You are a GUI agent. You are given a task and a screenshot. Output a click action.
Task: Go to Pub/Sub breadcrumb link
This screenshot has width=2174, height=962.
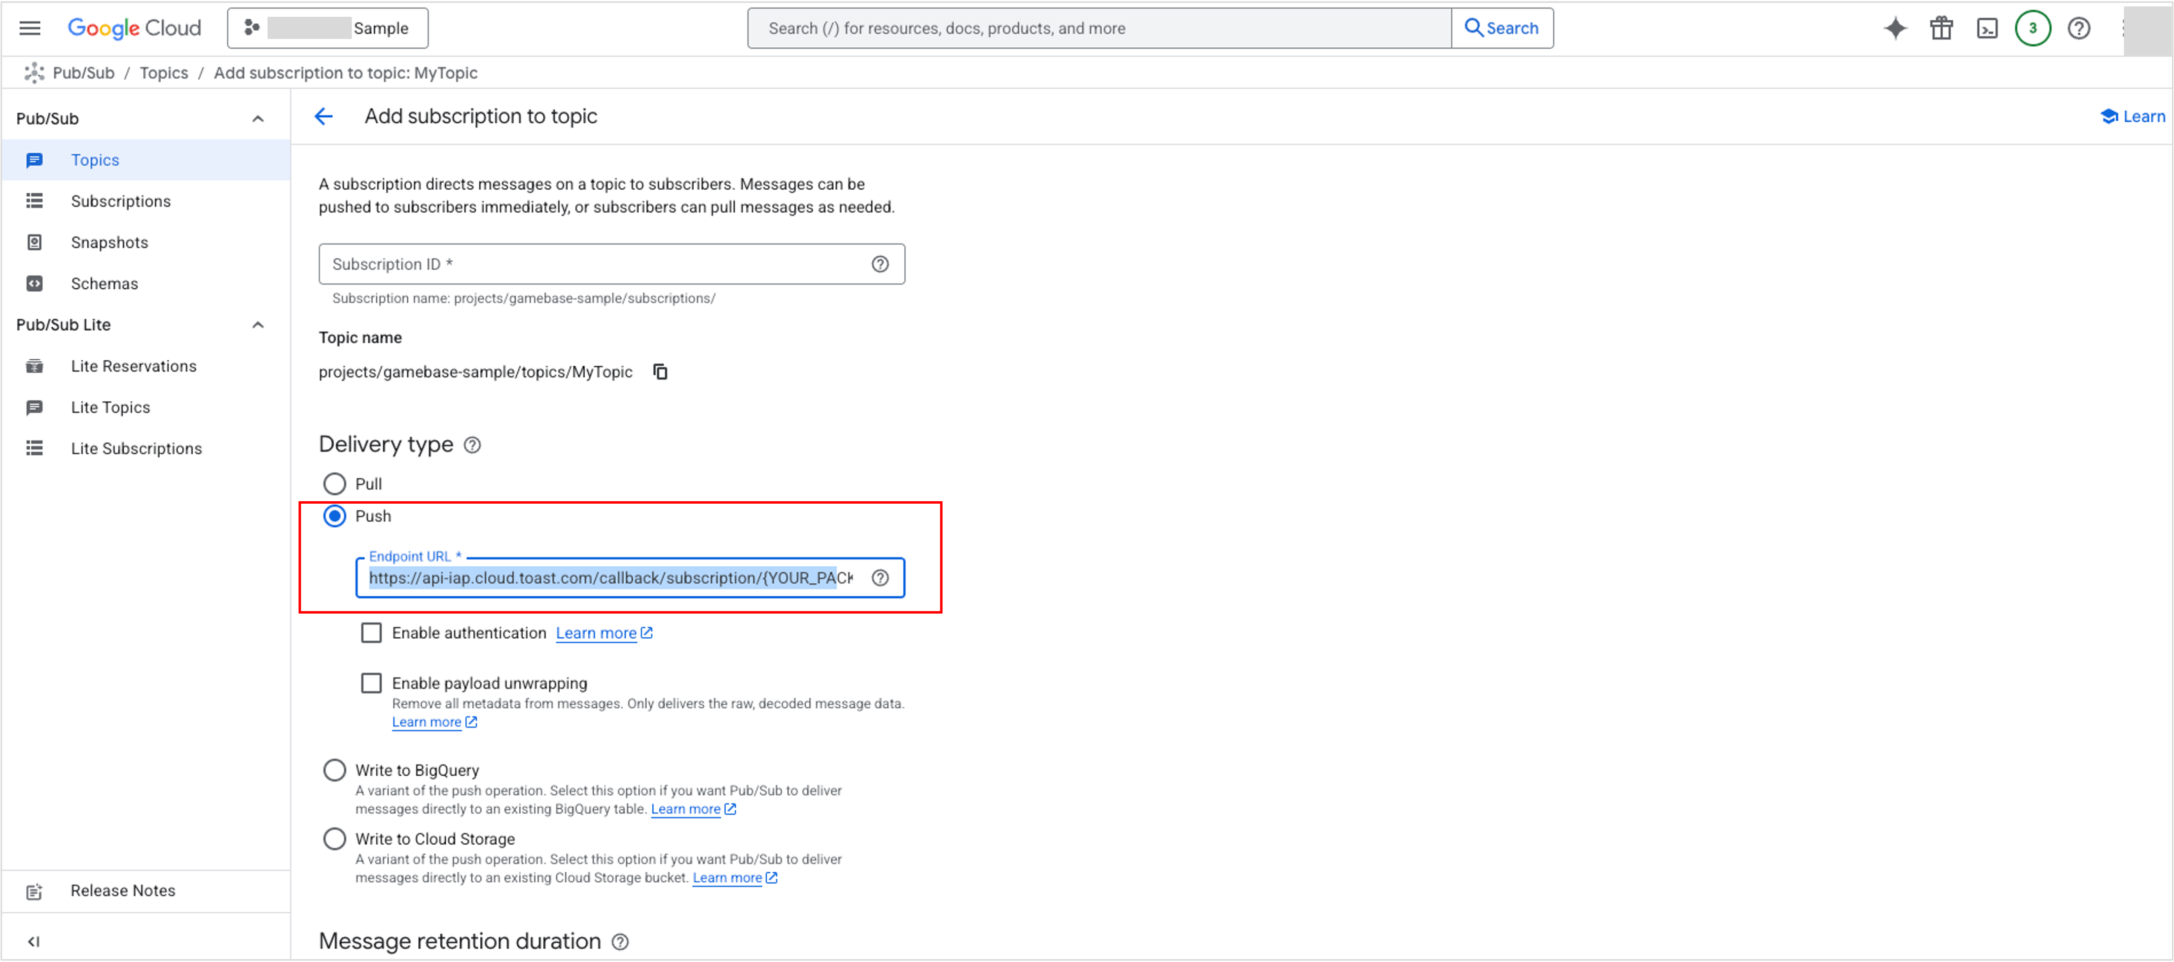pos(83,73)
